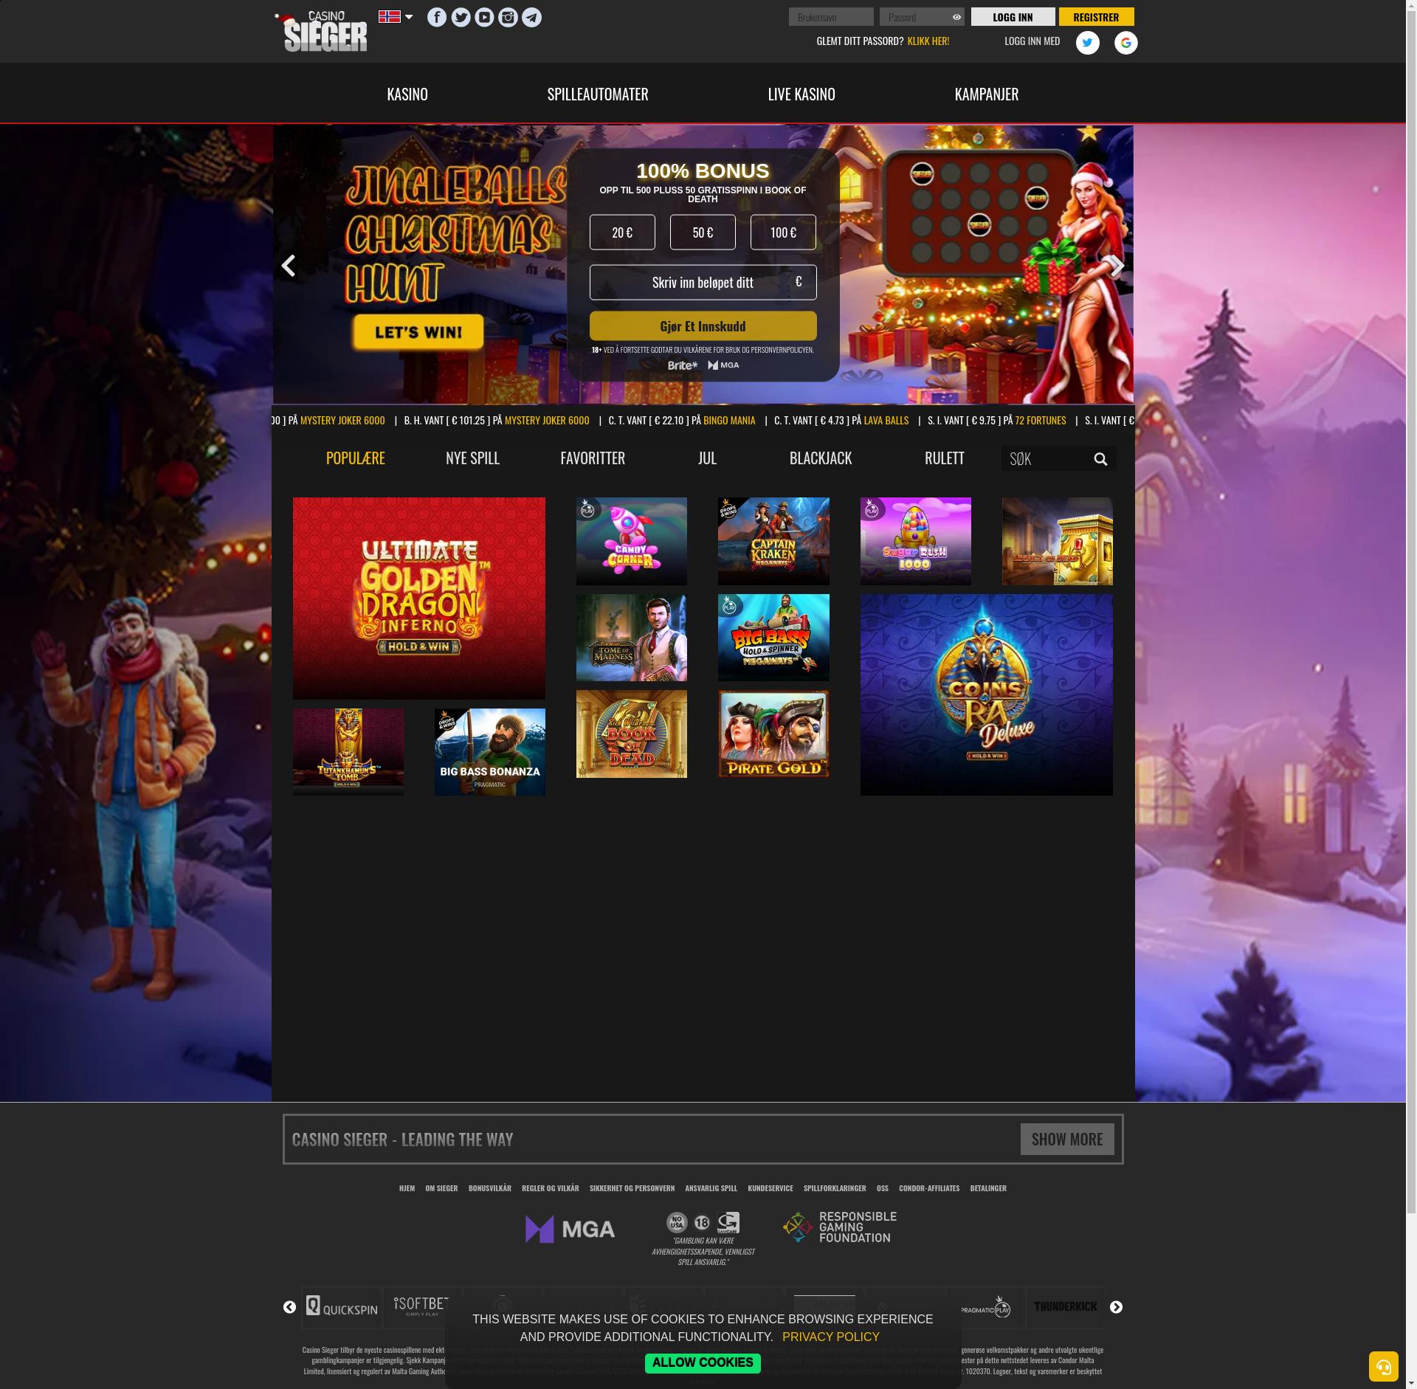Click the Registrer button
The image size is (1417, 1389).
coord(1096,17)
